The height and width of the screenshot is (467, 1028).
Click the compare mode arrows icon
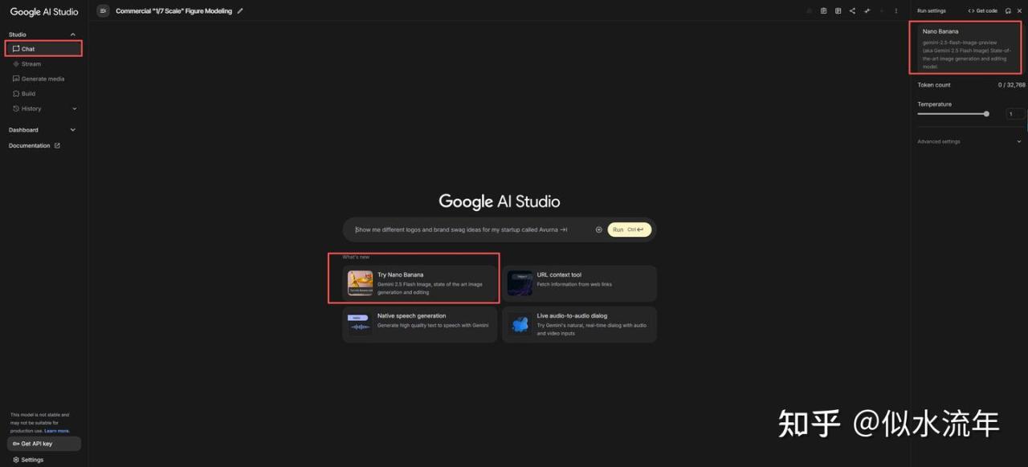867,11
